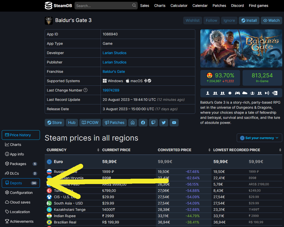Click the Indian Rupee currency row
Screen dimensions: 284x227
[x=163, y=216]
